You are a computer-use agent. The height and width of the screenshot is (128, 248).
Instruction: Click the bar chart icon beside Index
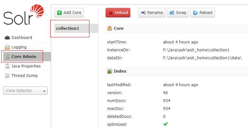click(110, 71)
